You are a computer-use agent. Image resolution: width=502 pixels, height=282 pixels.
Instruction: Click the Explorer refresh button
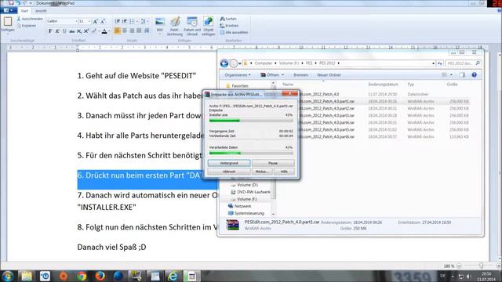tap(440, 63)
